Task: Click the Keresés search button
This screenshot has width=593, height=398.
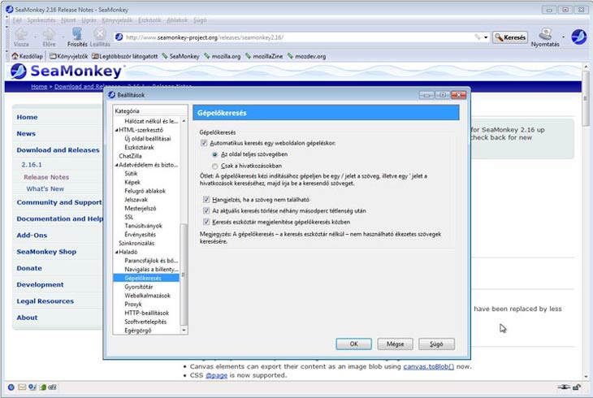Action: 510,37
